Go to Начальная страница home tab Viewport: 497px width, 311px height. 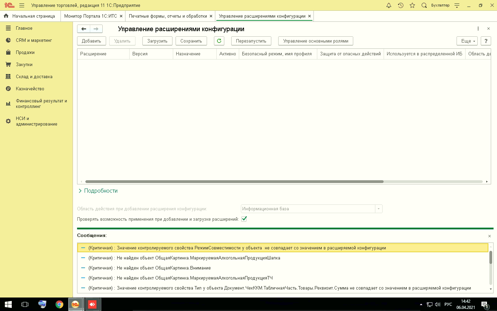(x=30, y=16)
